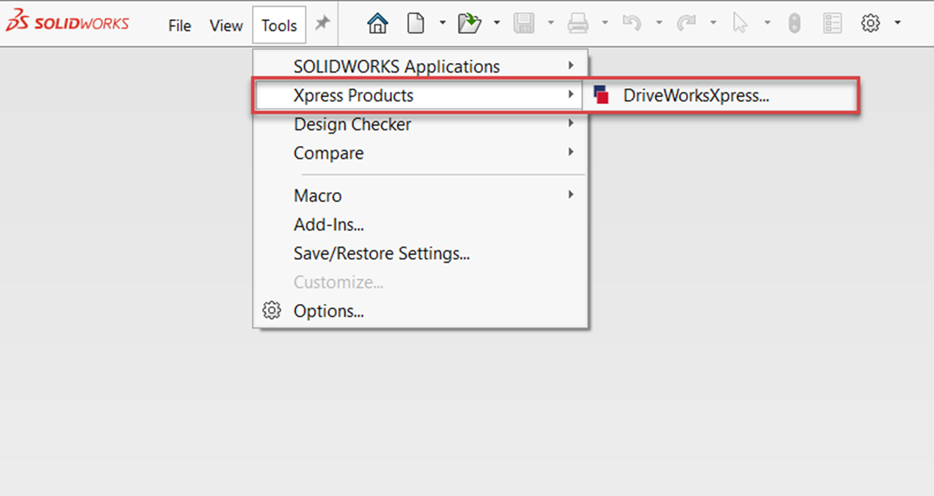Click the selection arrow tool icon
The height and width of the screenshot is (496, 934).
[740, 22]
